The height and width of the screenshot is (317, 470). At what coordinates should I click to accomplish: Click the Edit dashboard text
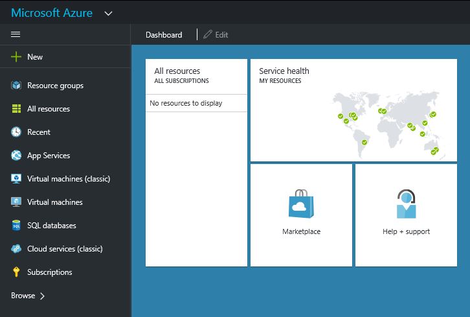coord(221,35)
